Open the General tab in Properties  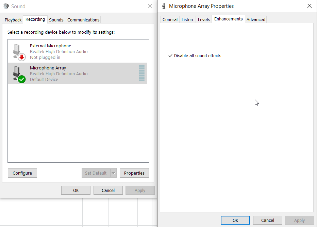coord(170,19)
